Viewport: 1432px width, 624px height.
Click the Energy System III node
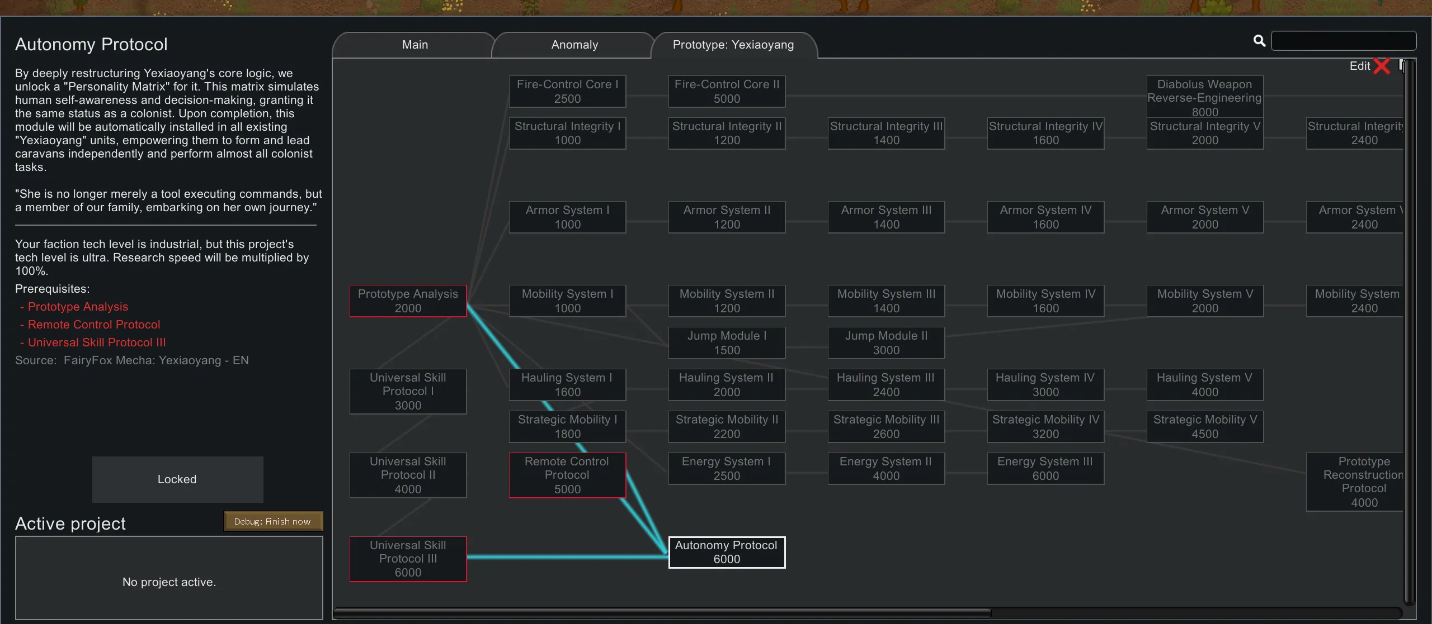click(x=1045, y=468)
